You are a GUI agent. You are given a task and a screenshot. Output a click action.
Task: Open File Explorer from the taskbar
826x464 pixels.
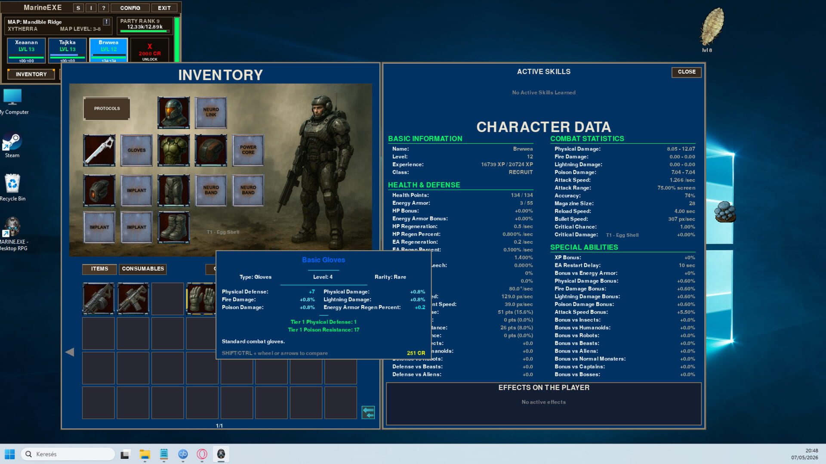145,454
